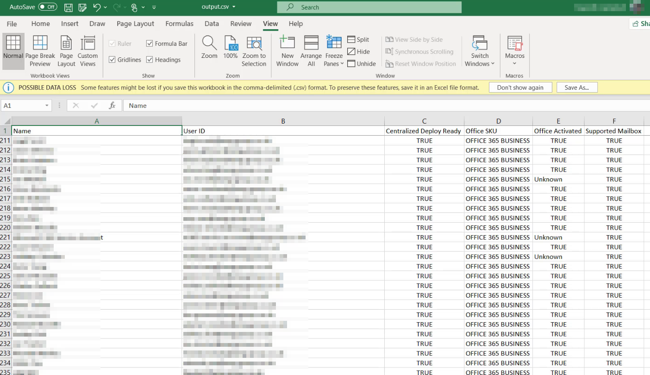Click the Save As pencil-disk icon
The image size is (650, 375).
pos(82,7)
